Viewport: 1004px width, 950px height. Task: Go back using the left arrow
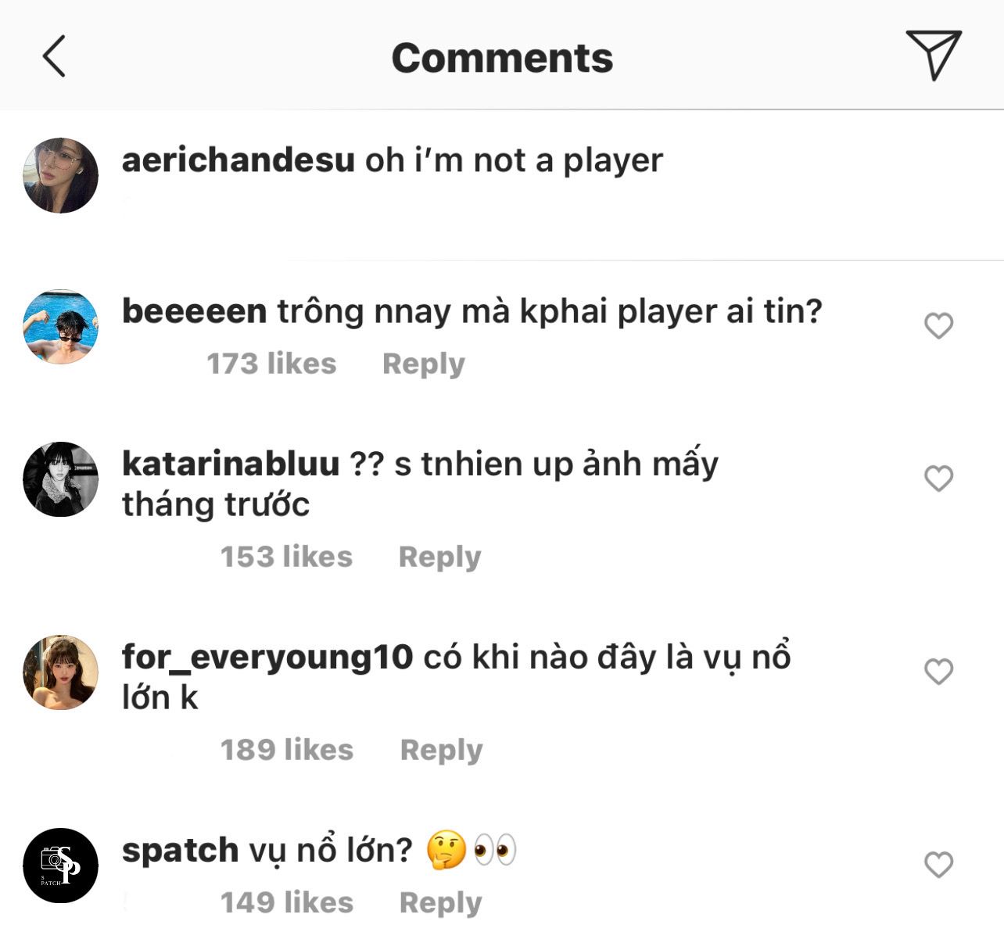coord(54,56)
